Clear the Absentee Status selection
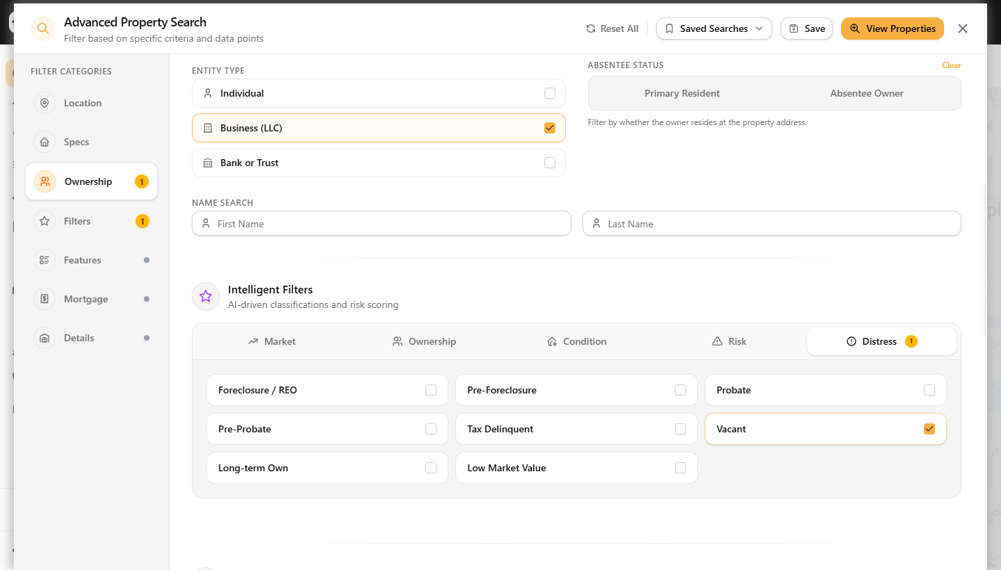The width and height of the screenshot is (1001, 570). tap(952, 65)
